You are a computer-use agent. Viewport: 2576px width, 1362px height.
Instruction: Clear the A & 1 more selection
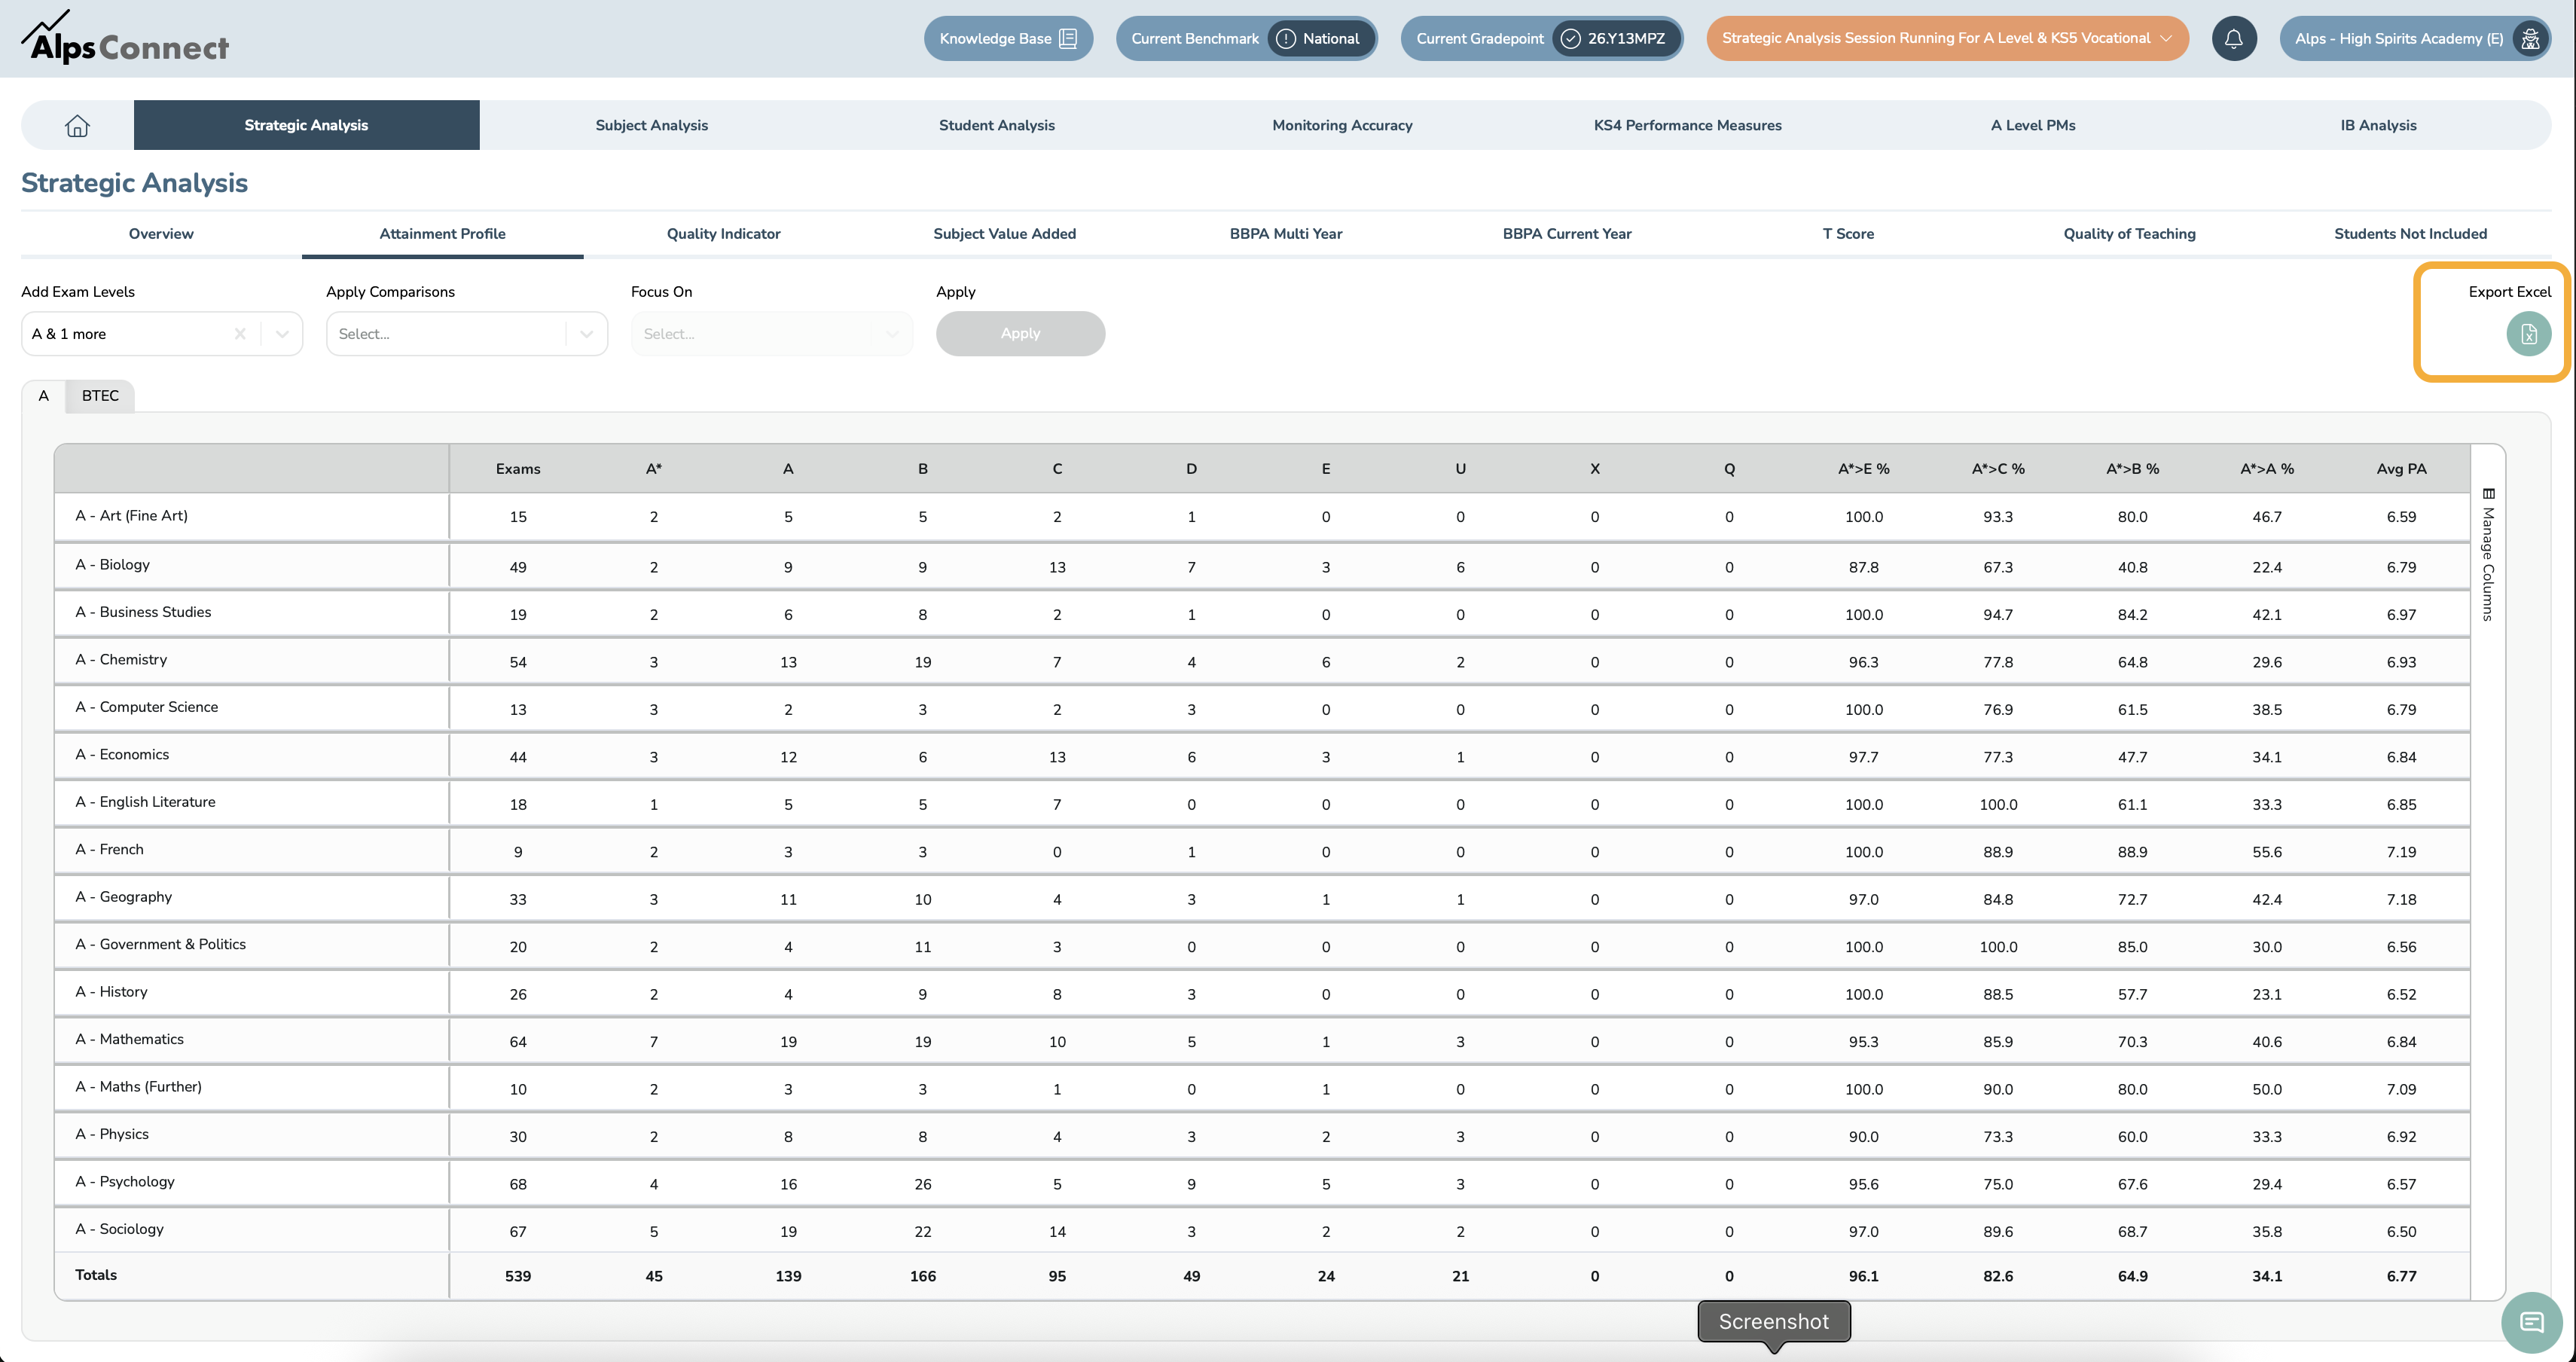point(240,334)
